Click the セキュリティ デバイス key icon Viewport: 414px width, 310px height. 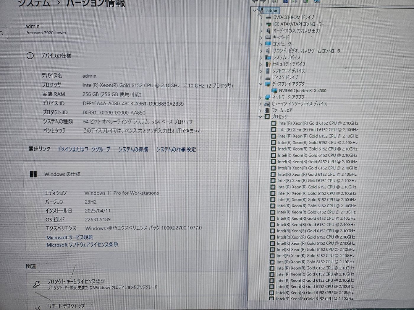point(268,64)
